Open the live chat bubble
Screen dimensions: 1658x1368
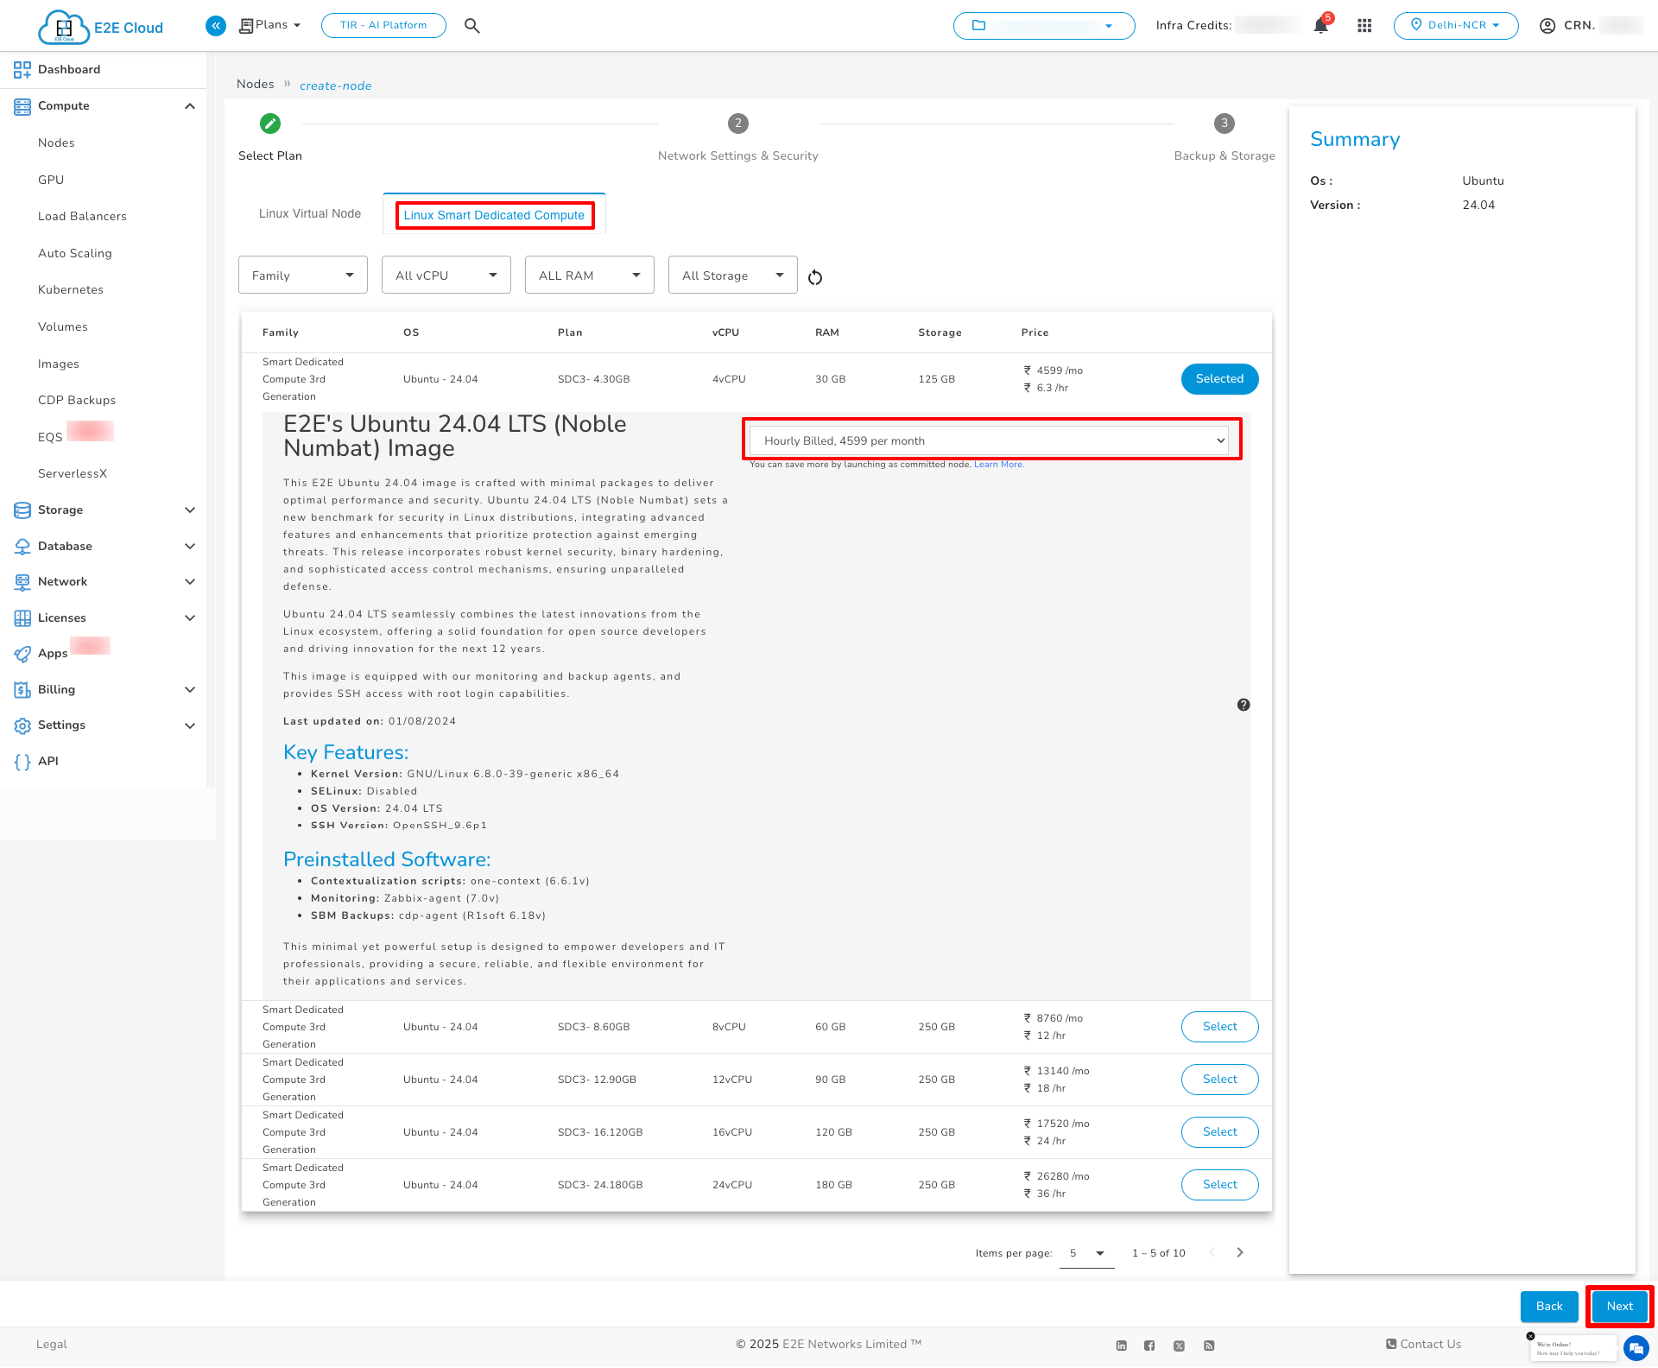1636,1347
